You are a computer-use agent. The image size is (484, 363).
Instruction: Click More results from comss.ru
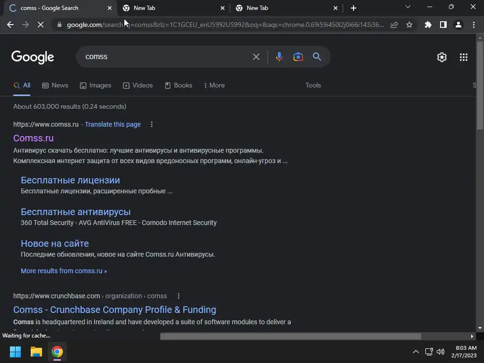pyautogui.click(x=64, y=271)
